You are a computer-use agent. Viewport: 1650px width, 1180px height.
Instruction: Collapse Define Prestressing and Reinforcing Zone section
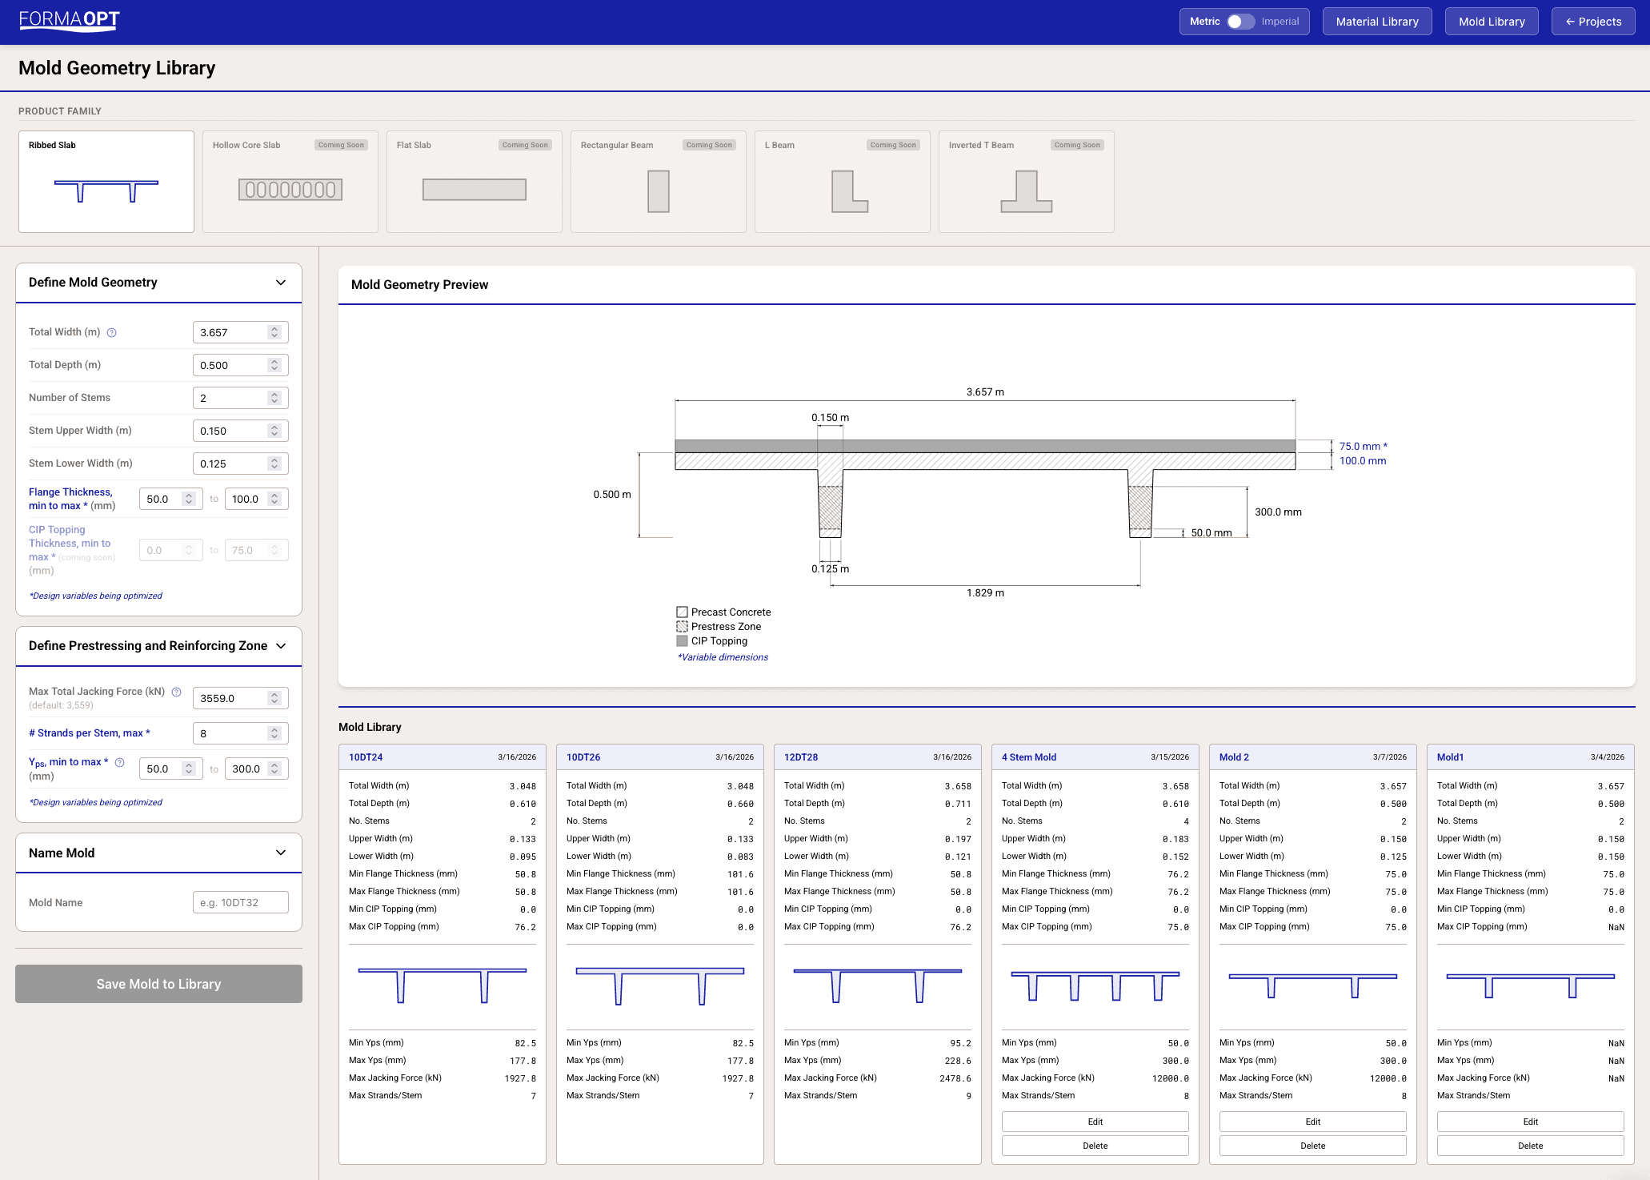[x=281, y=646]
